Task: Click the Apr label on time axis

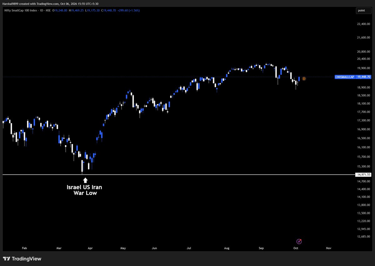Action: click(90, 248)
